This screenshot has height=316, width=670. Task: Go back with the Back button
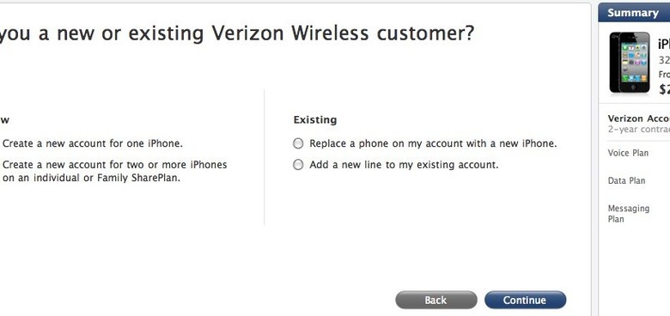pos(435,300)
